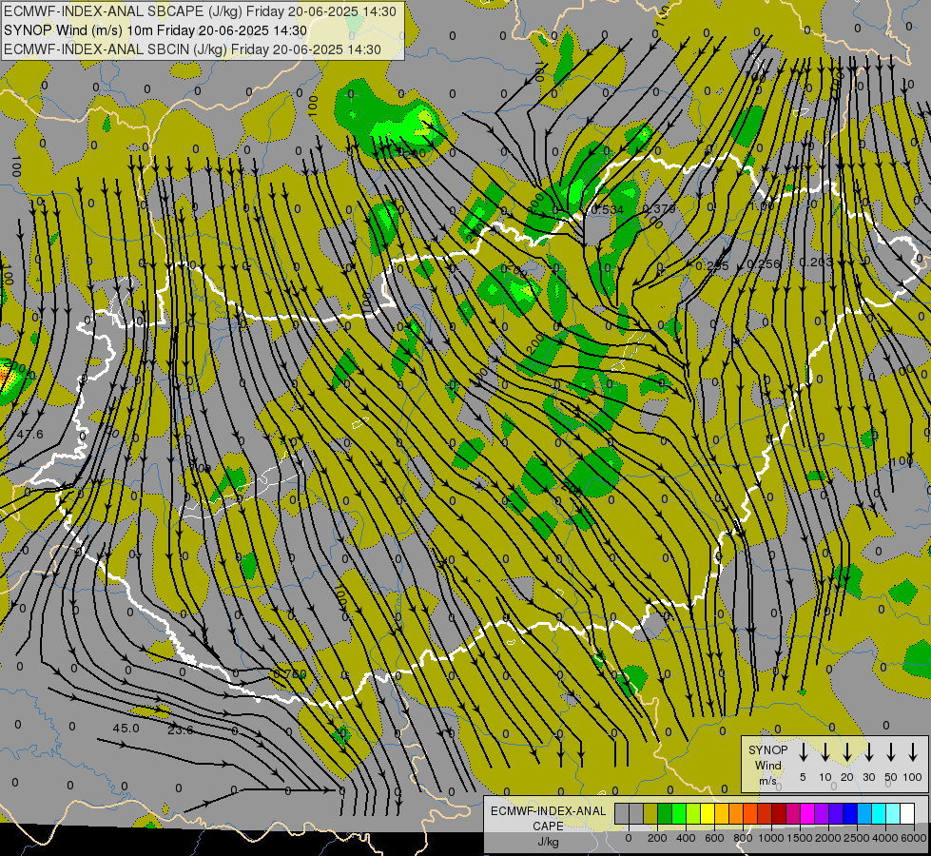Click the J/kg unit label in CAPE legend
This screenshot has height=856, width=931.
[548, 842]
